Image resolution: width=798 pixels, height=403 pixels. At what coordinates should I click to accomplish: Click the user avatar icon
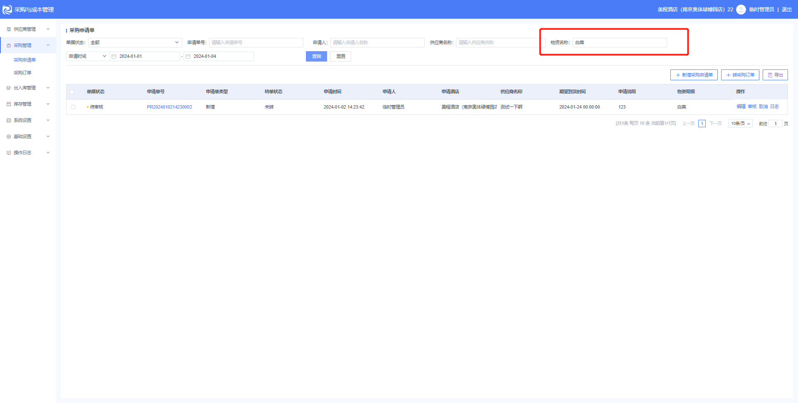click(741, 10)
